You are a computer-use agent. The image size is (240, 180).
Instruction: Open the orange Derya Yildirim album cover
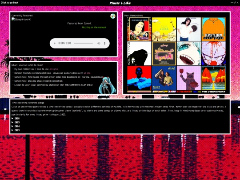(x=213, y=29)
